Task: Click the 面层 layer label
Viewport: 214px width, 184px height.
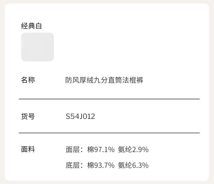Action: (73, 150)
